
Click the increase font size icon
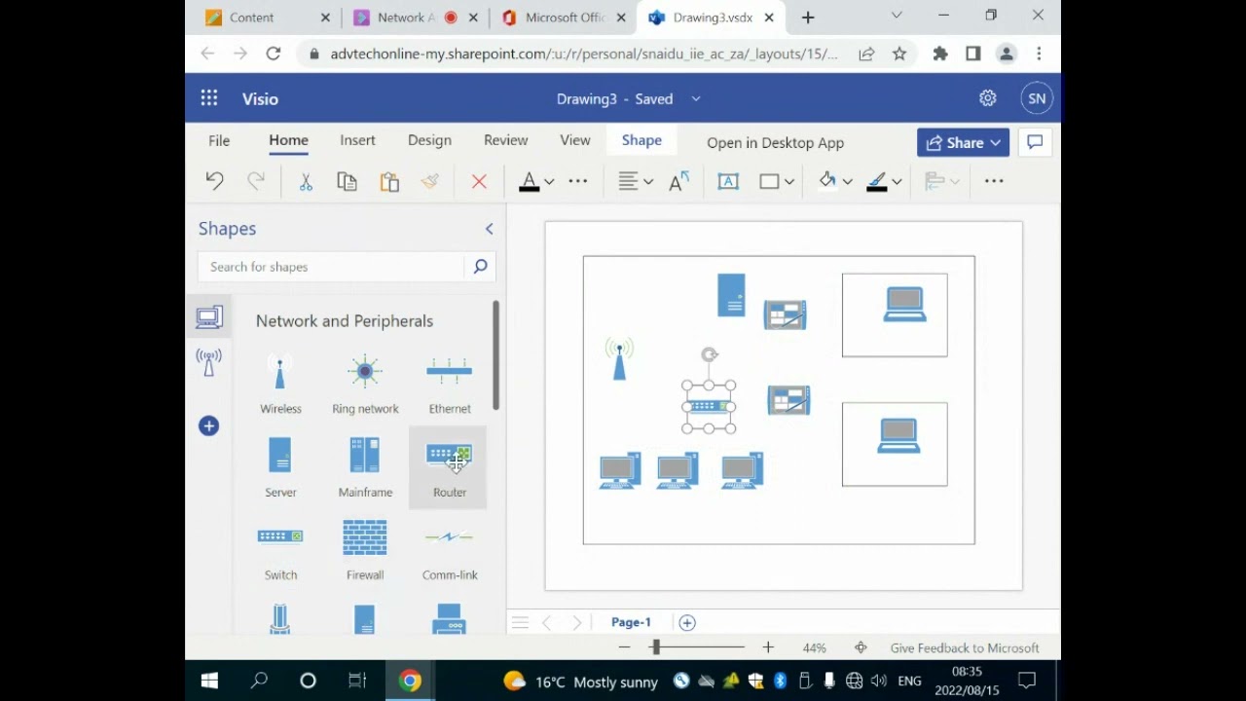pyautogui.click(x=679, y=181)
